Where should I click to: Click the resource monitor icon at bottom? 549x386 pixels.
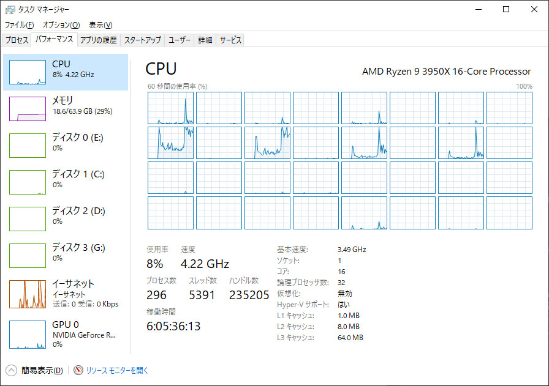pos(78,370)
